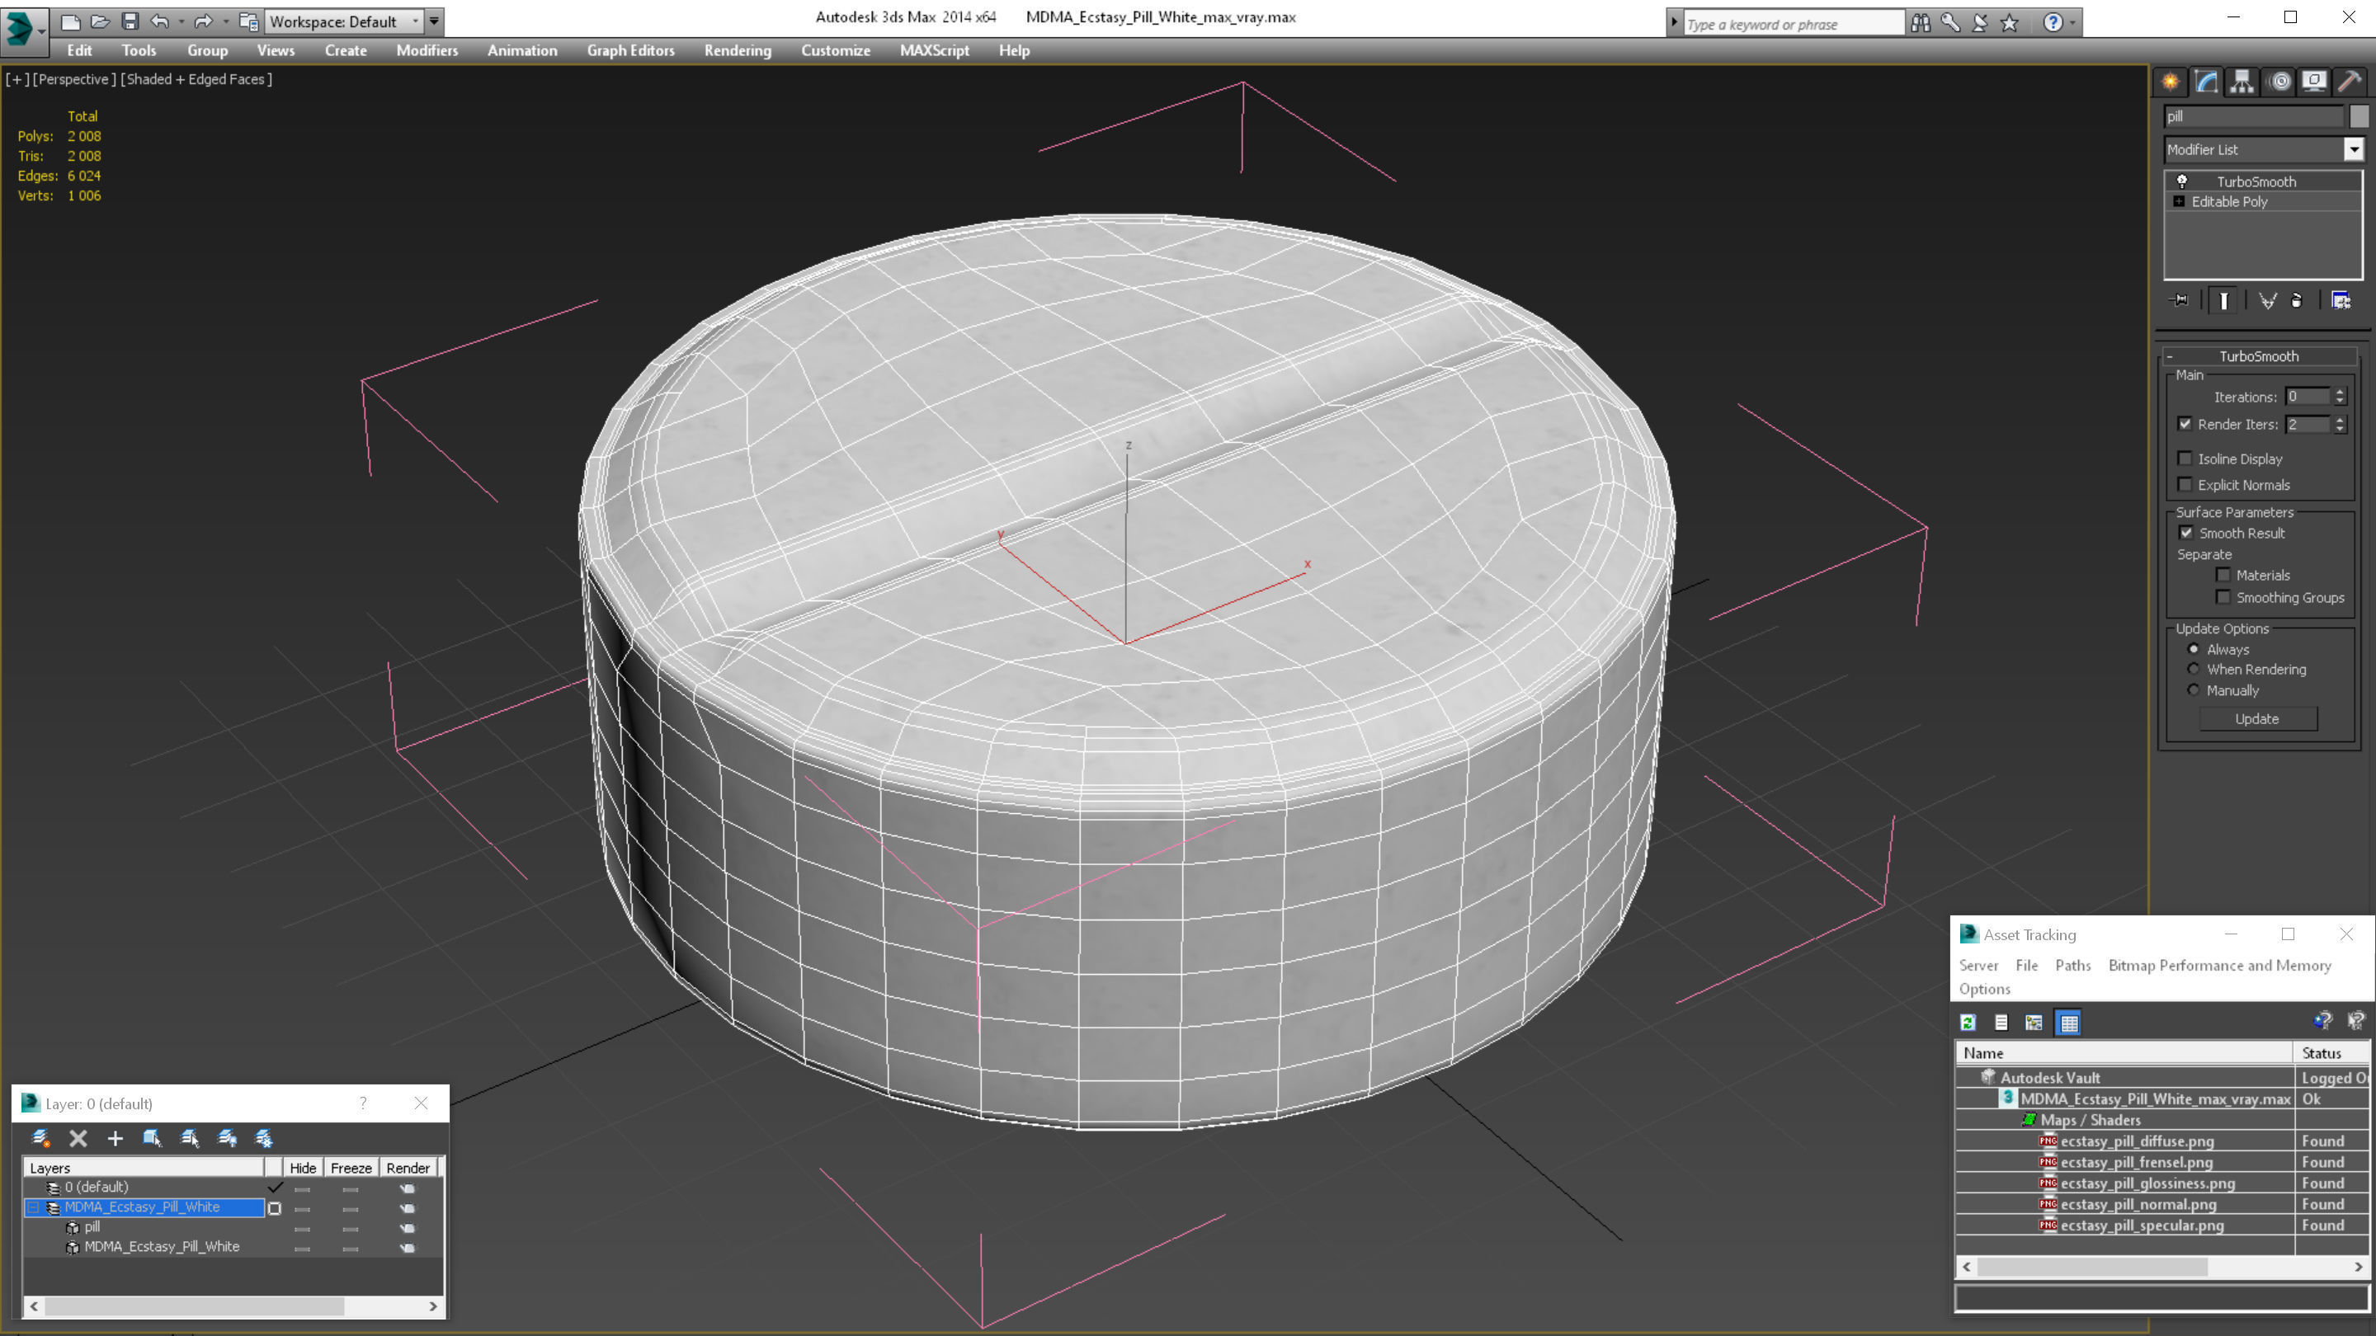Click Hide/Unhide All Layers icon
The image size is (2376, 1336).
click(227, 1138)
